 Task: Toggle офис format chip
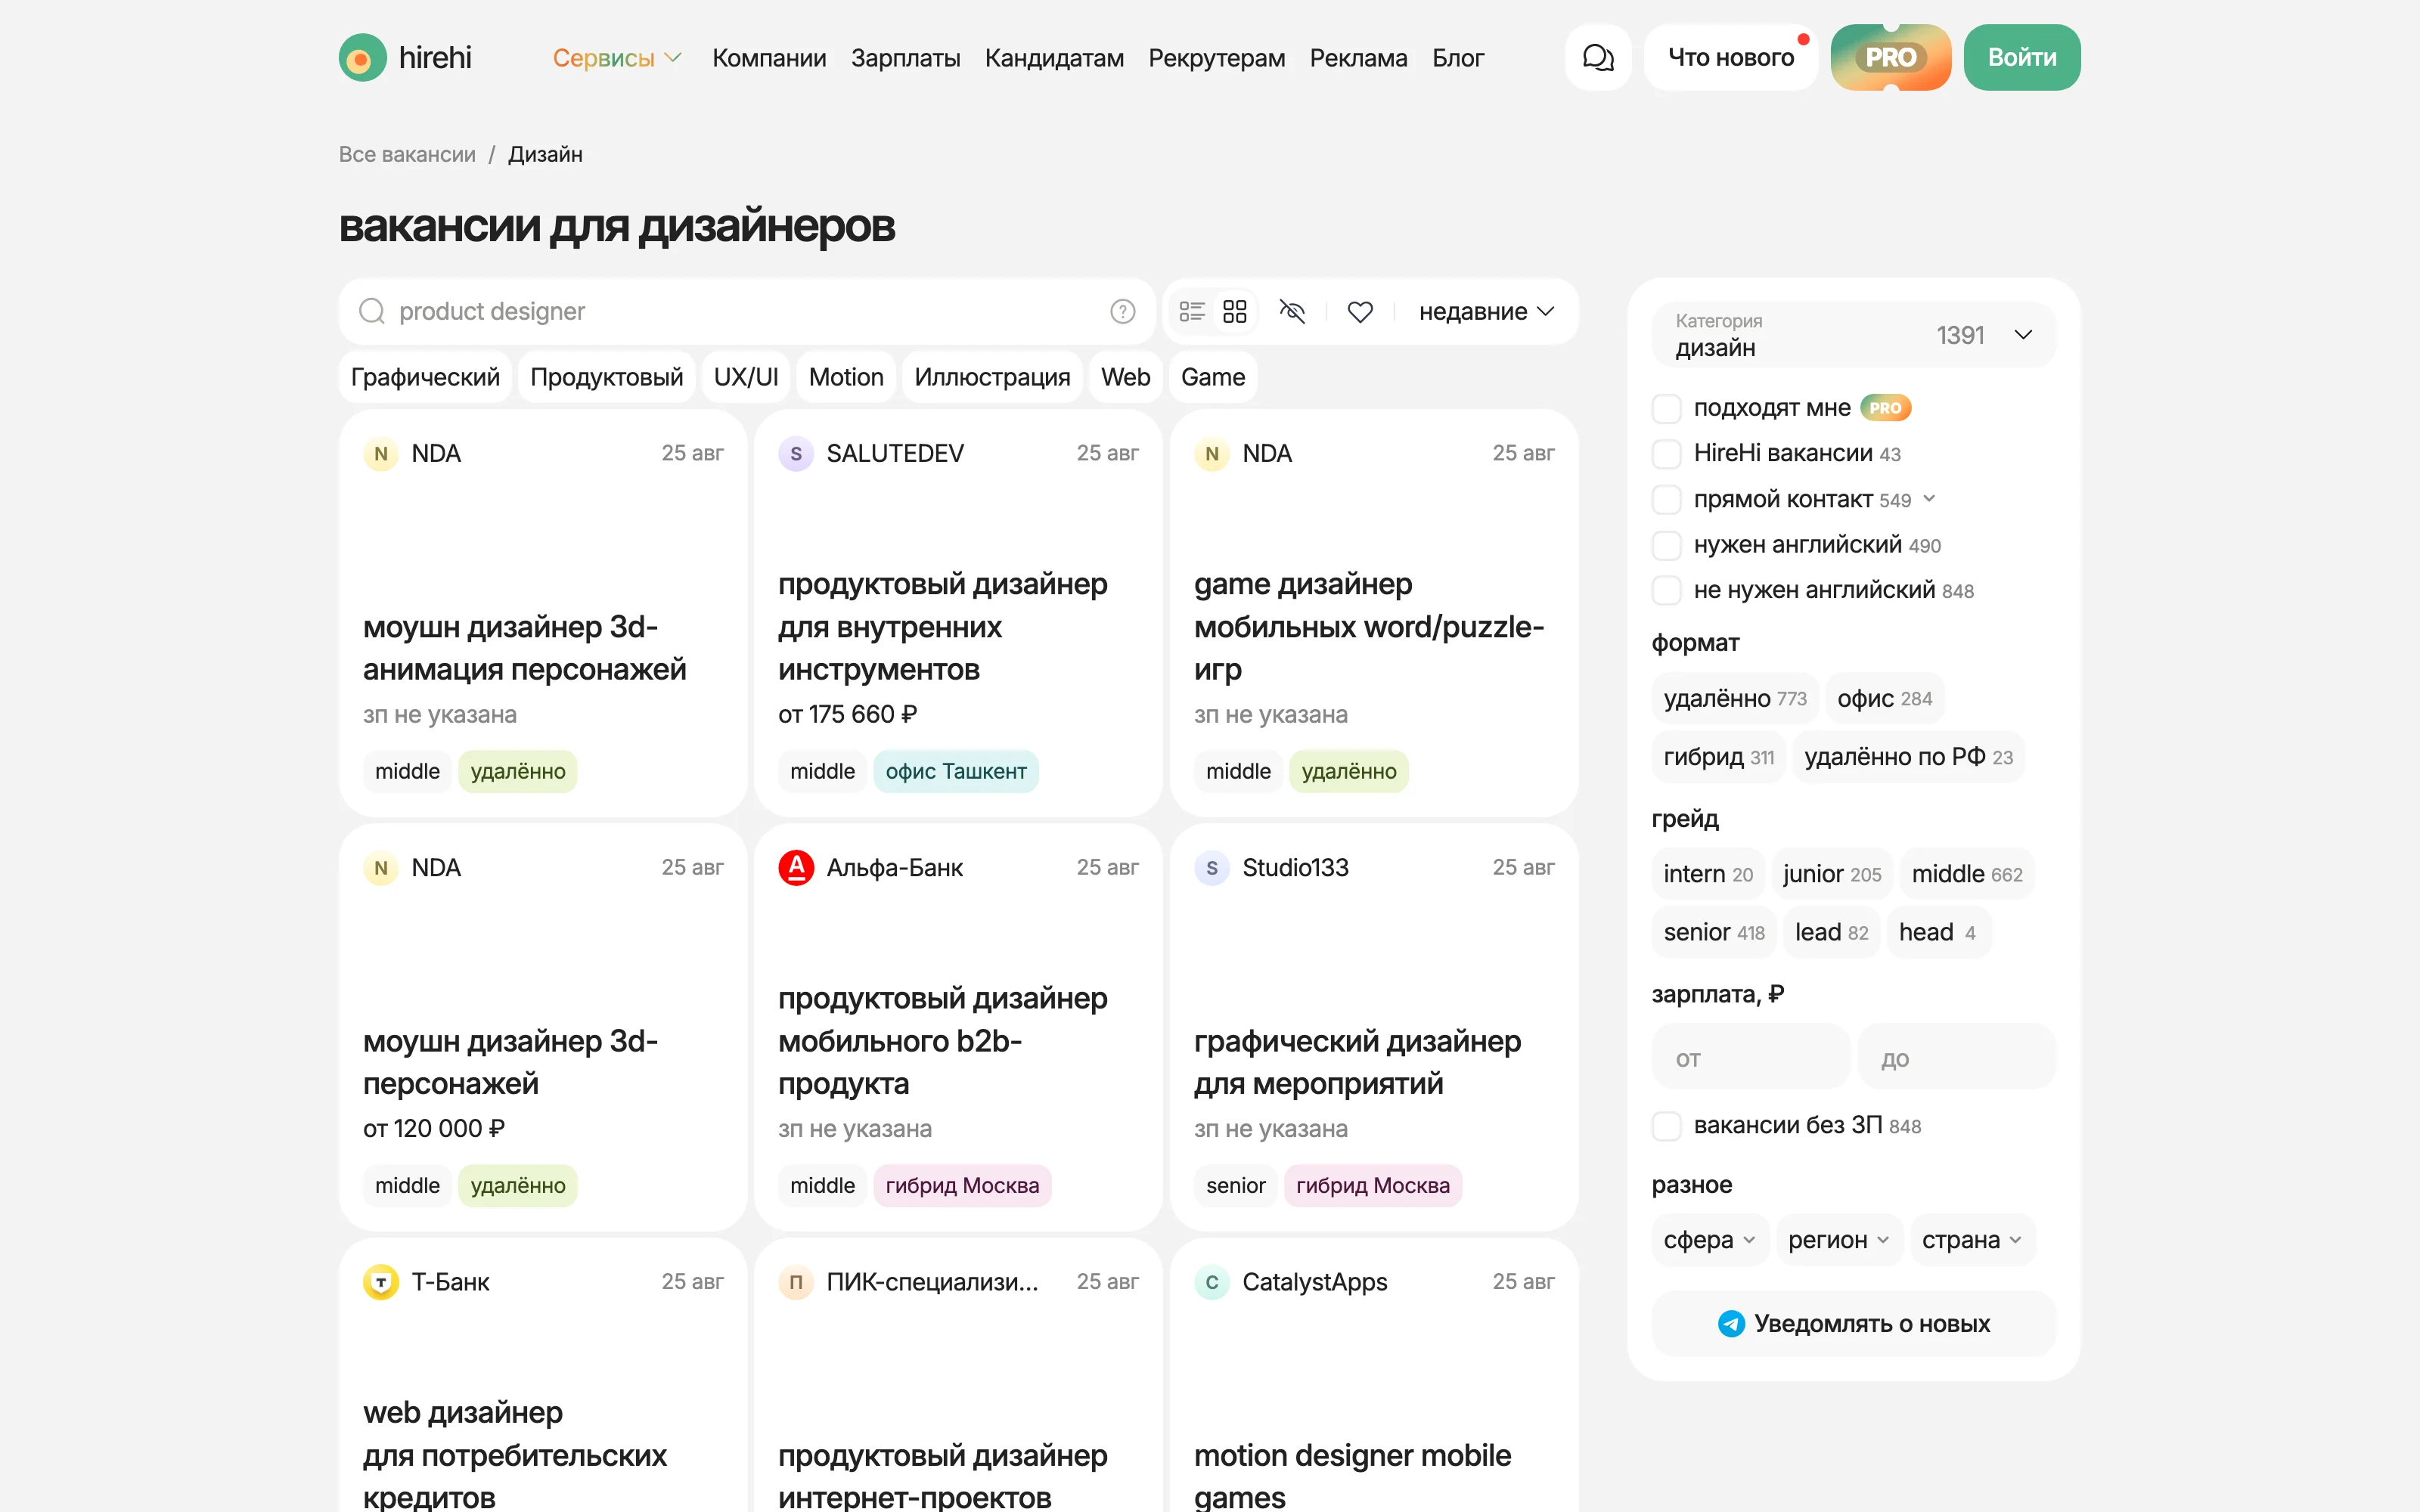pos(1884,698)
